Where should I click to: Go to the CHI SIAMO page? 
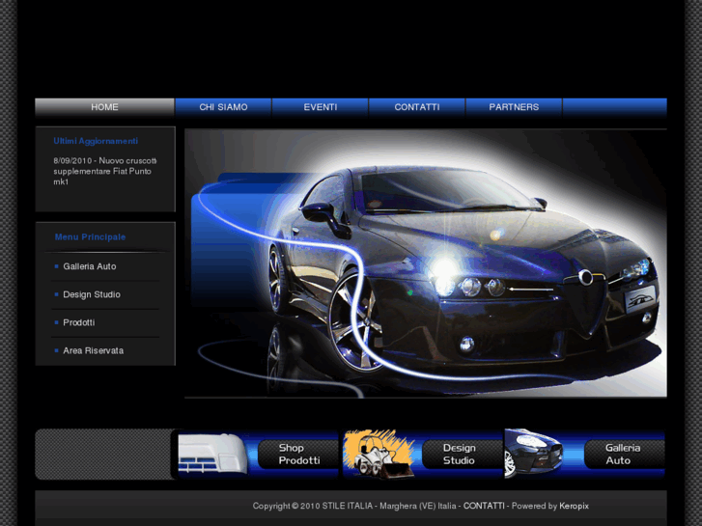click(223, 107)
